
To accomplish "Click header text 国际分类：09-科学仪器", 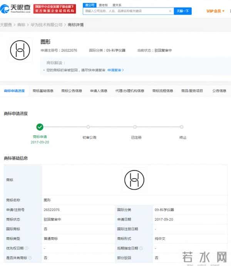I will tap(107, 50).
